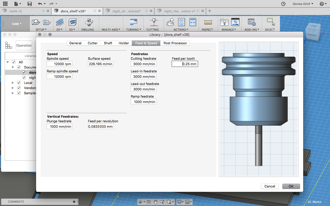Uncheck the Local library checkbox

[x=19, y=83]
